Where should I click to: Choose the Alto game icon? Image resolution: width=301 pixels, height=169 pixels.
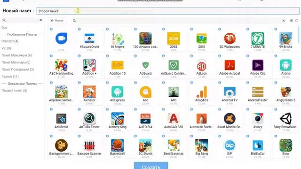pos(174,92)
